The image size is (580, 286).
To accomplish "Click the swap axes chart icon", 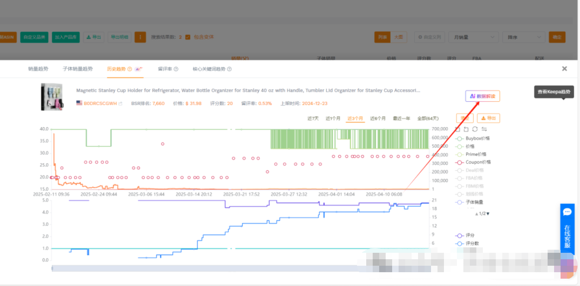I will pyautogui.click(x=484, y=129).
